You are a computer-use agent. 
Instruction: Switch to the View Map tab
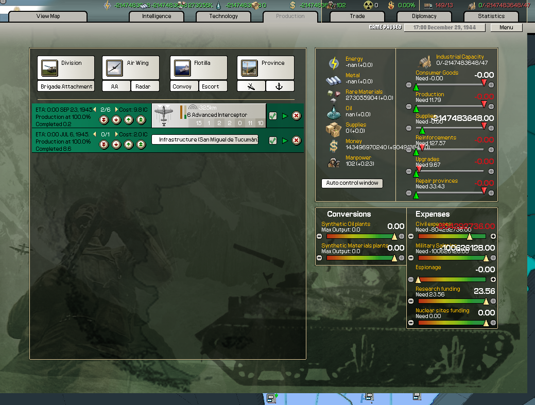(48, 16)
